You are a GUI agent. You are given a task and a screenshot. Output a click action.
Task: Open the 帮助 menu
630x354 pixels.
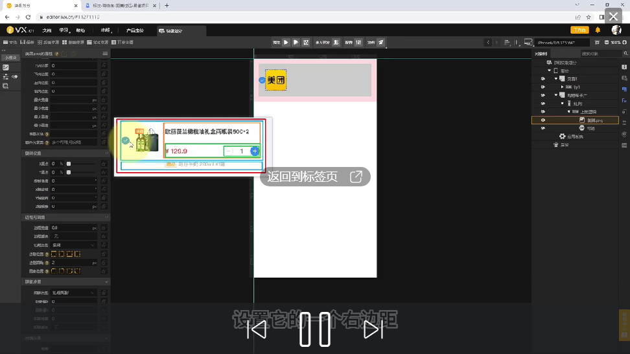tap(80, 30)
